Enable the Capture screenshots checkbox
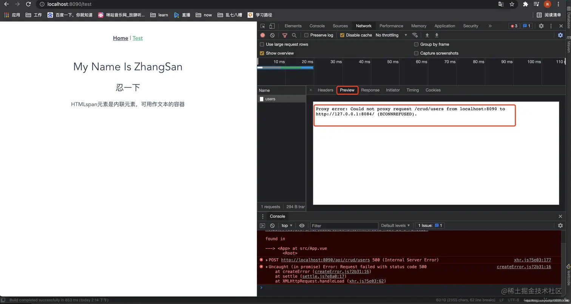Image resolution: width=571 pixels, height=304 pixels. point(416,53)
